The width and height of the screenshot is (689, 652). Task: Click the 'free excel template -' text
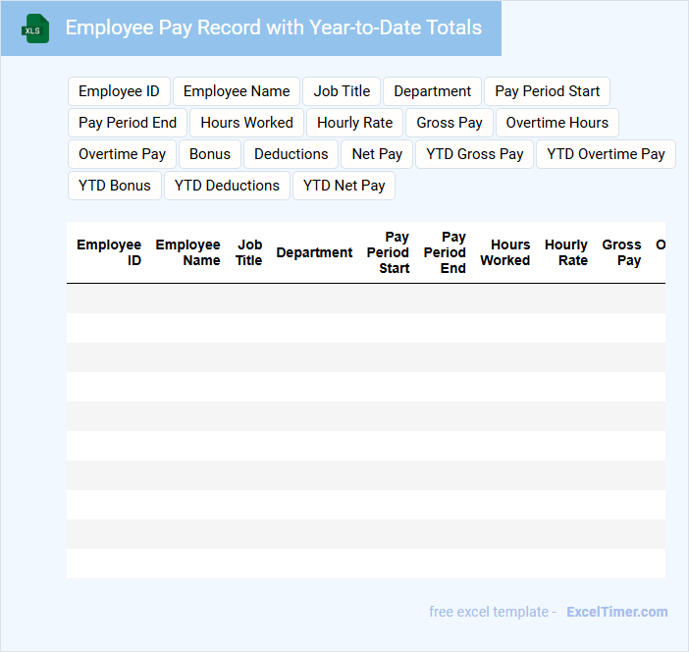pyautogui.click(x=493, y=612)
